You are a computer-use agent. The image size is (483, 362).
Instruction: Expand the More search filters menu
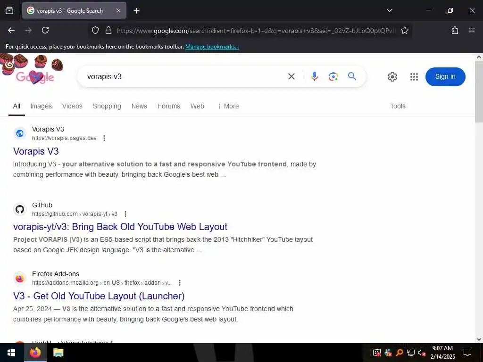228,106
